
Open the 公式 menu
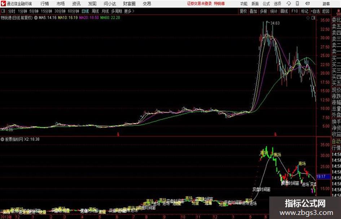pyautogui.click(x=266, y=4)
